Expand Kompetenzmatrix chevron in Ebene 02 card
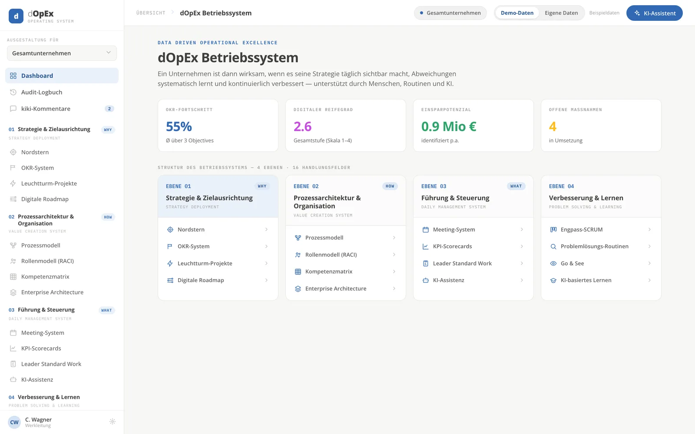The image size is (695, 434). (x=394, y=272)
